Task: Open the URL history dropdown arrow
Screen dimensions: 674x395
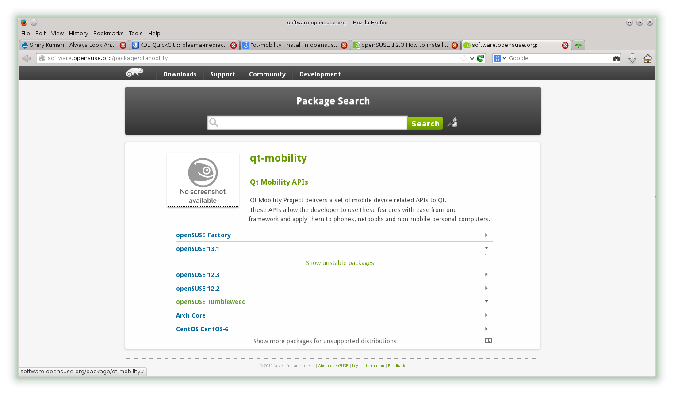Action: tap(472, 58)
